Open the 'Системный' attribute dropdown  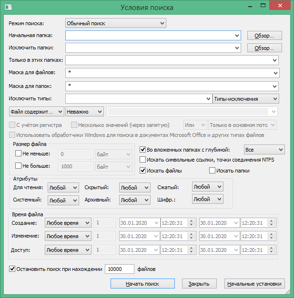63,200
